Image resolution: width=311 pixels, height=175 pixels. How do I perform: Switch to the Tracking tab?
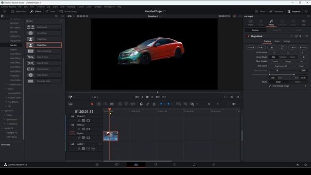267,41
